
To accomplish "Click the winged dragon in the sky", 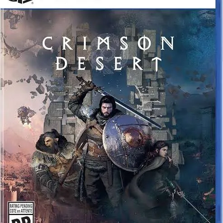I will coord(19,46).
